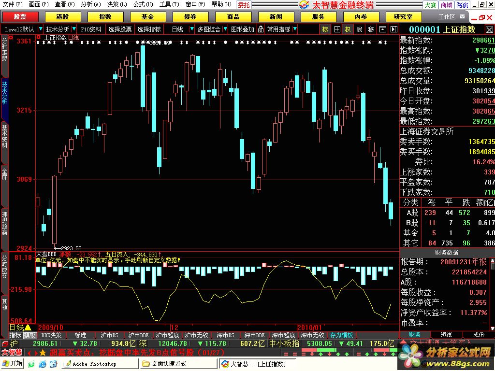Switch to the 债券 main tab

coord(190,17)
